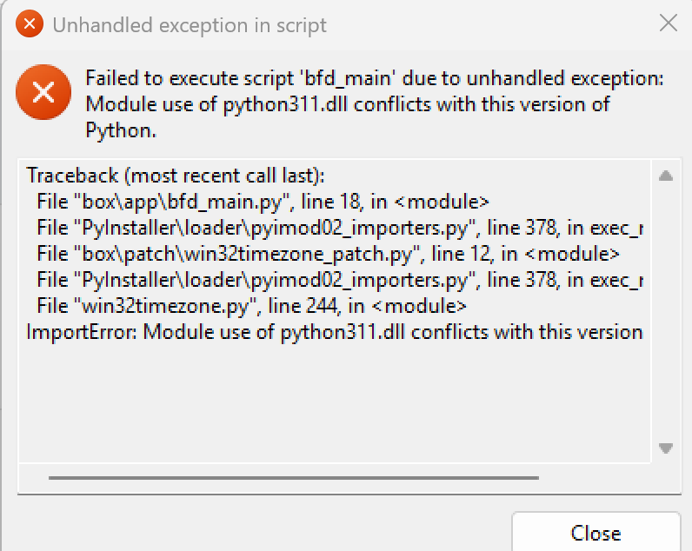Click the traceback scroll down arrow
This screenshot has width=692, height=551.
click(x=666, y=448)
